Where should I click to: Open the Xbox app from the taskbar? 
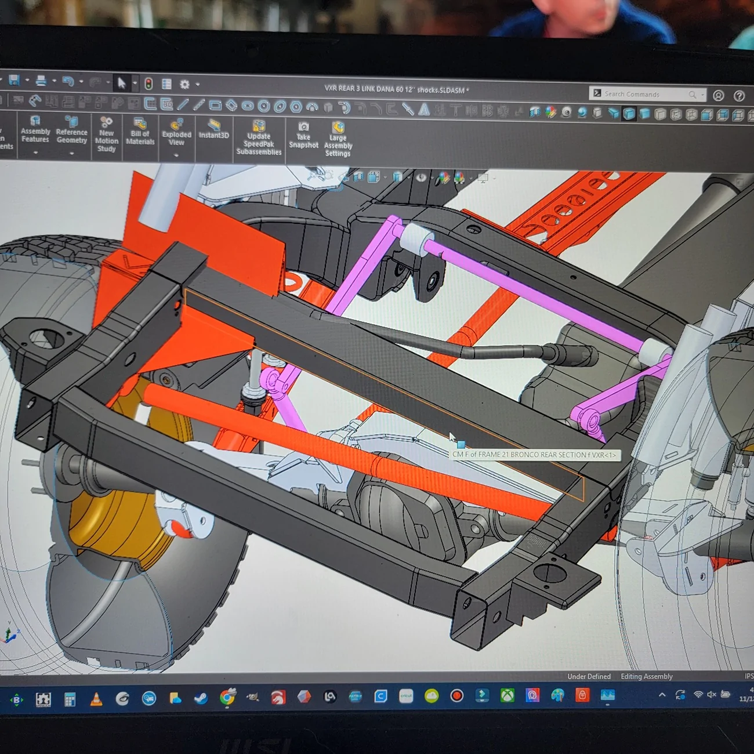tap(507, 695)
